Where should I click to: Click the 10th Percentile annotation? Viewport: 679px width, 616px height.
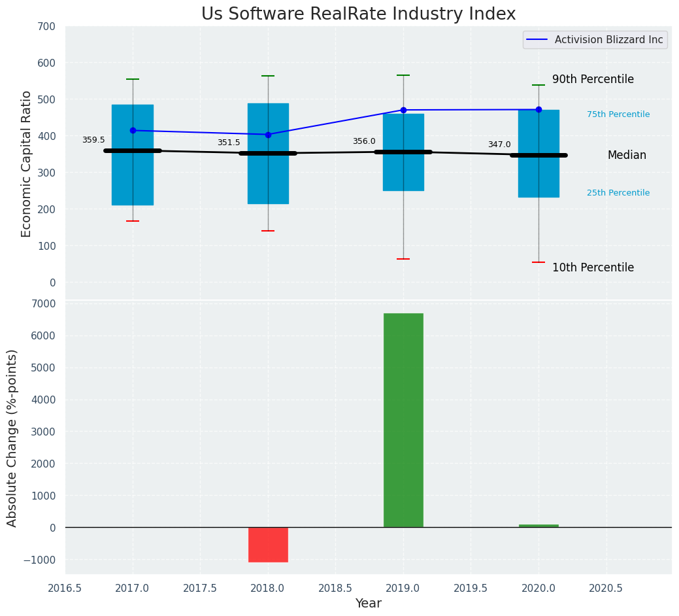593,267
